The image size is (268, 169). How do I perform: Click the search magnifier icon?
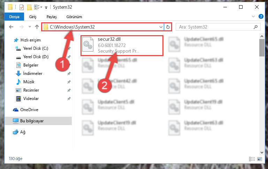(255, 27)
